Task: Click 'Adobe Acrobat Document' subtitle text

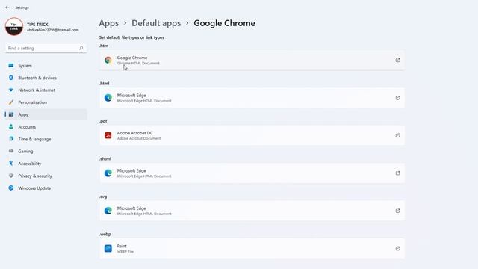Action: tap(139, 138)
